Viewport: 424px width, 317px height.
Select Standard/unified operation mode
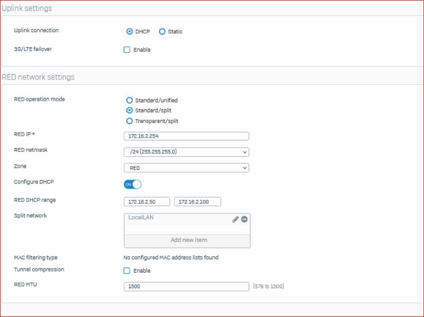pos(130,100)
